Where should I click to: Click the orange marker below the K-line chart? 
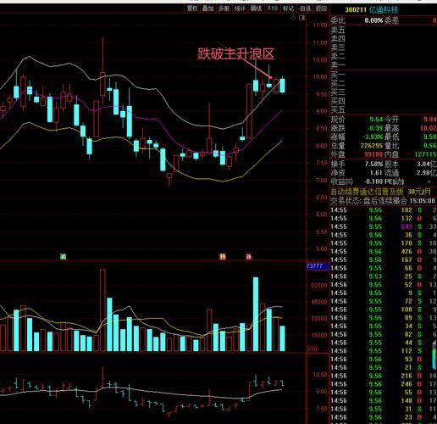[x=223, y=257]
